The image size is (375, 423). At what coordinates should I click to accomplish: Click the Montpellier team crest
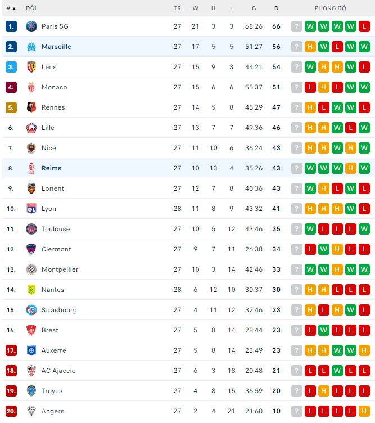tap(31, 269)
